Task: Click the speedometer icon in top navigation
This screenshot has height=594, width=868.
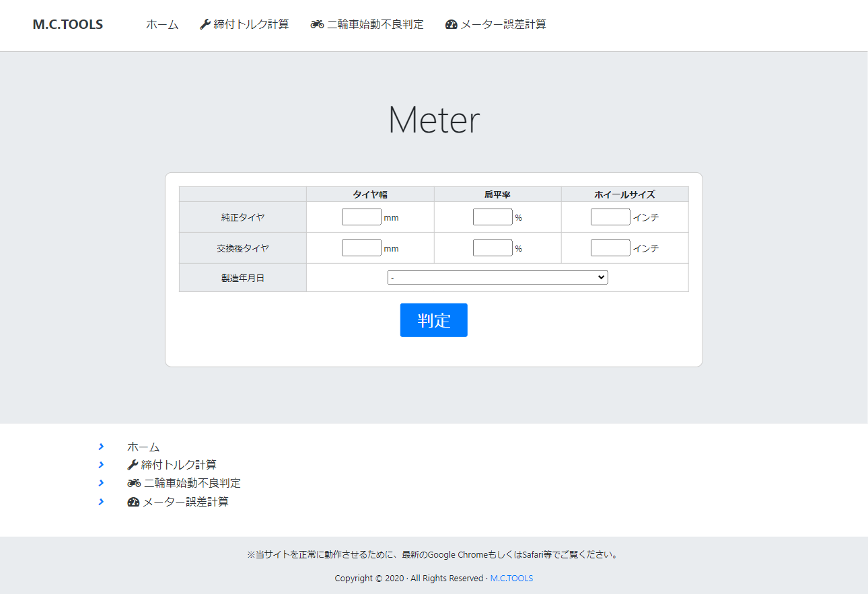Action: [x=451, y=24]
